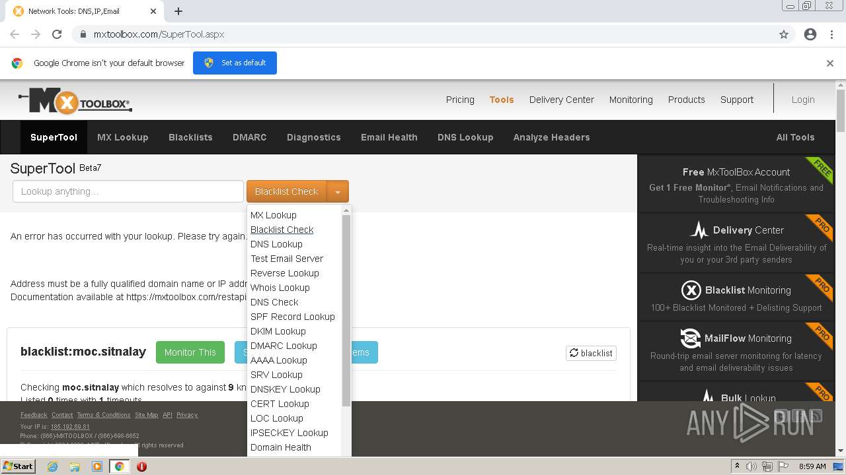This screenshot has width=846, height=475.
Task: Click the MxToolbox logo
Action: [75, 101]
